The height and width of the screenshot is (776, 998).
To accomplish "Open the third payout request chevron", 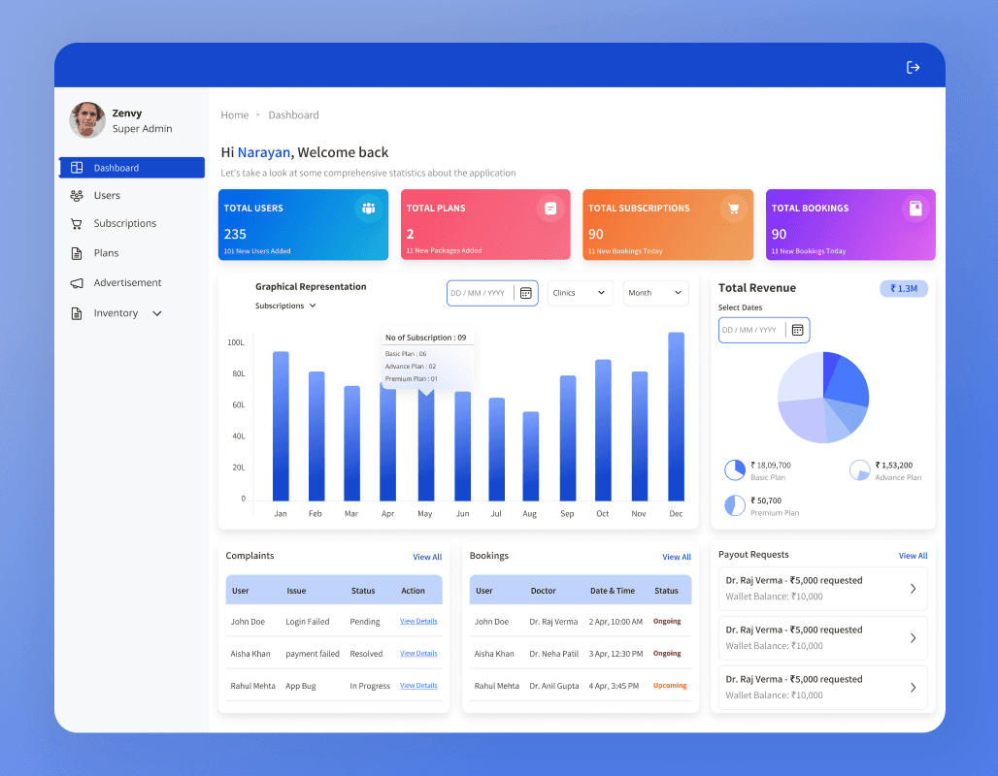I will (913, 688).
